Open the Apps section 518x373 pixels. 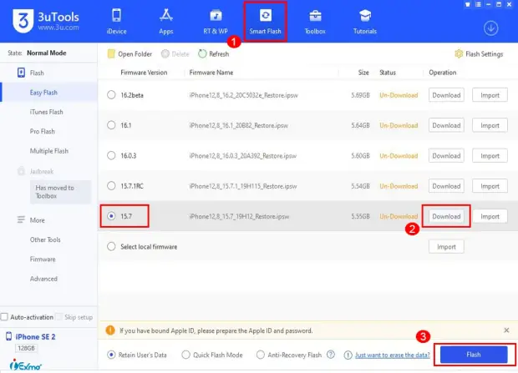tap(165, 22)
